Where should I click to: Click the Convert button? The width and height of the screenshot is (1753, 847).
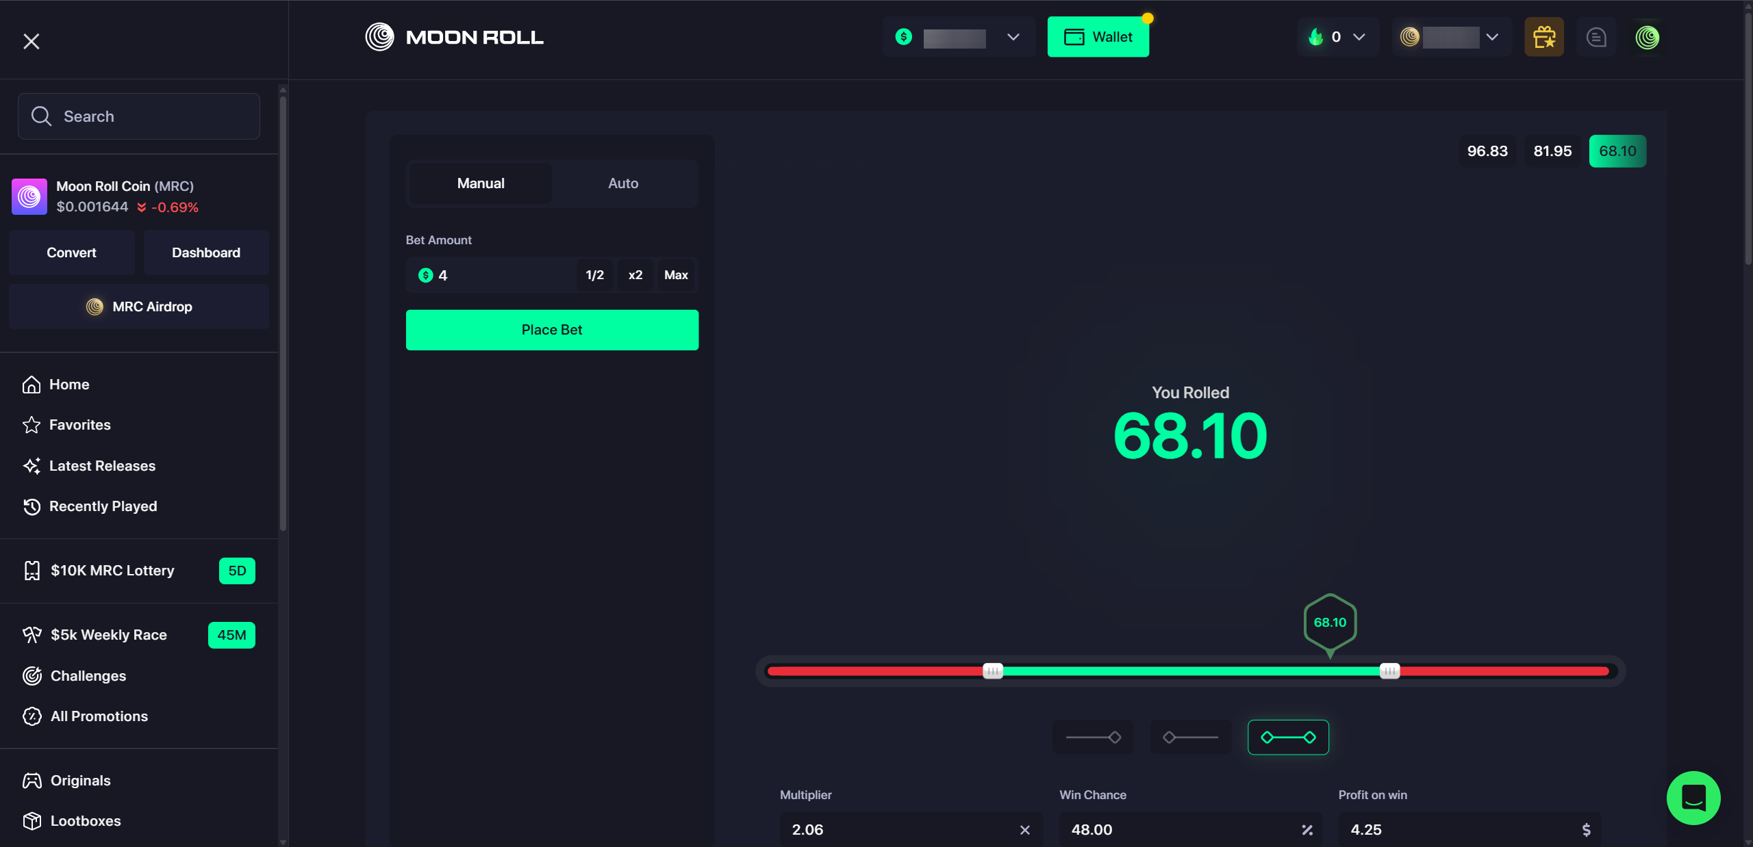click(x=71, y=252)
